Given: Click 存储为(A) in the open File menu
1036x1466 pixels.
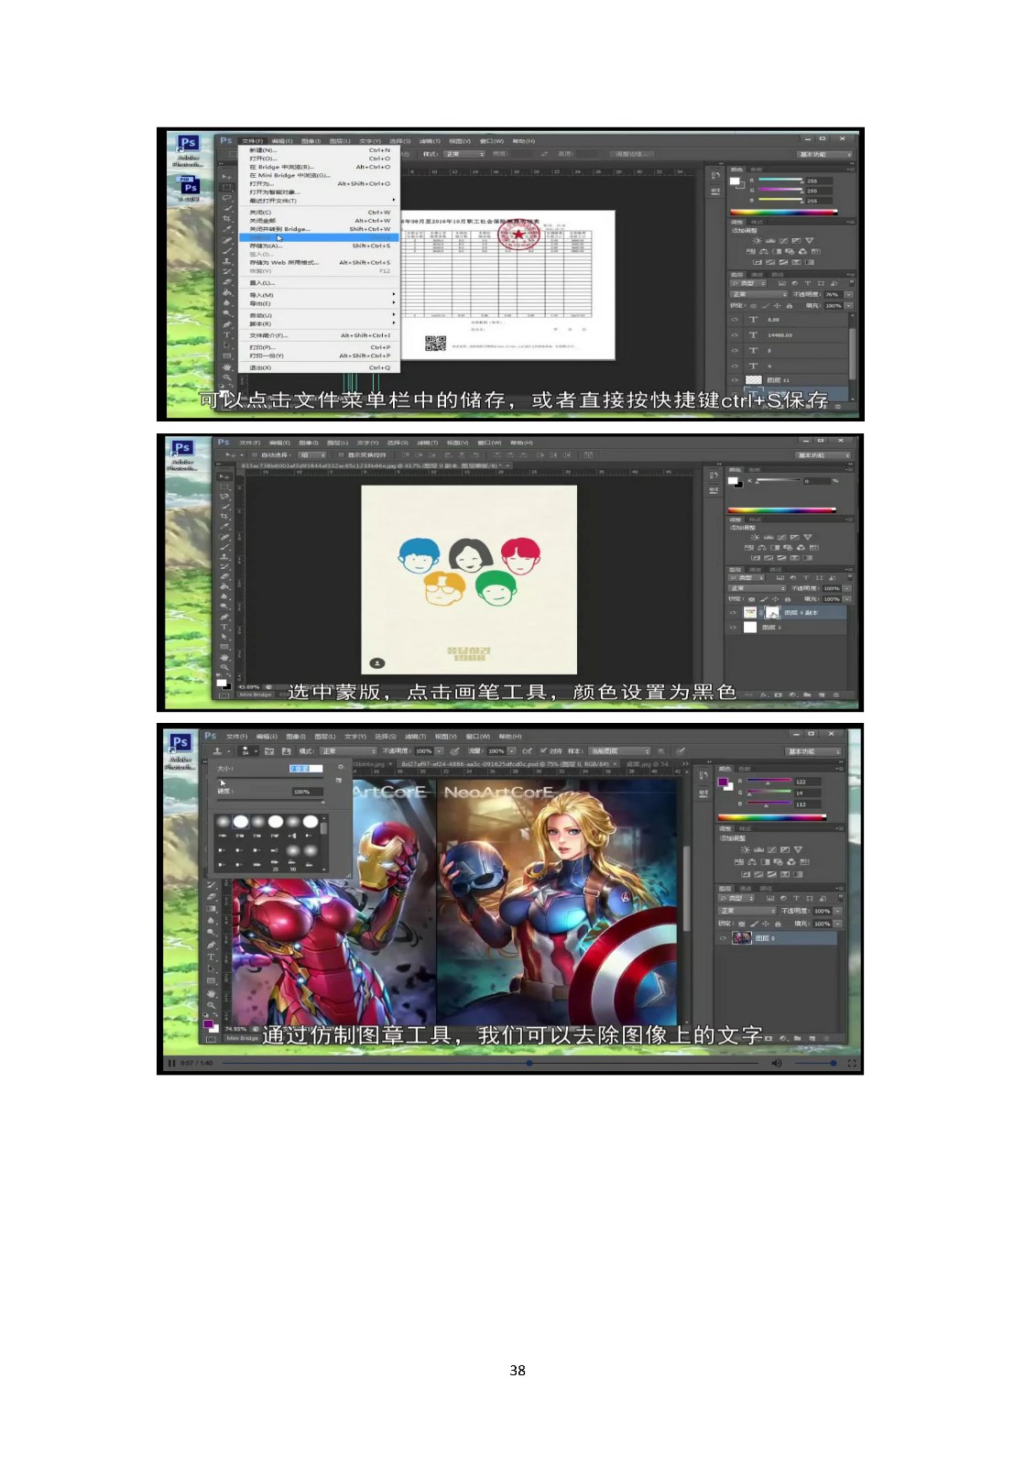Looking at the screenshot, I should tap(318, 246).
